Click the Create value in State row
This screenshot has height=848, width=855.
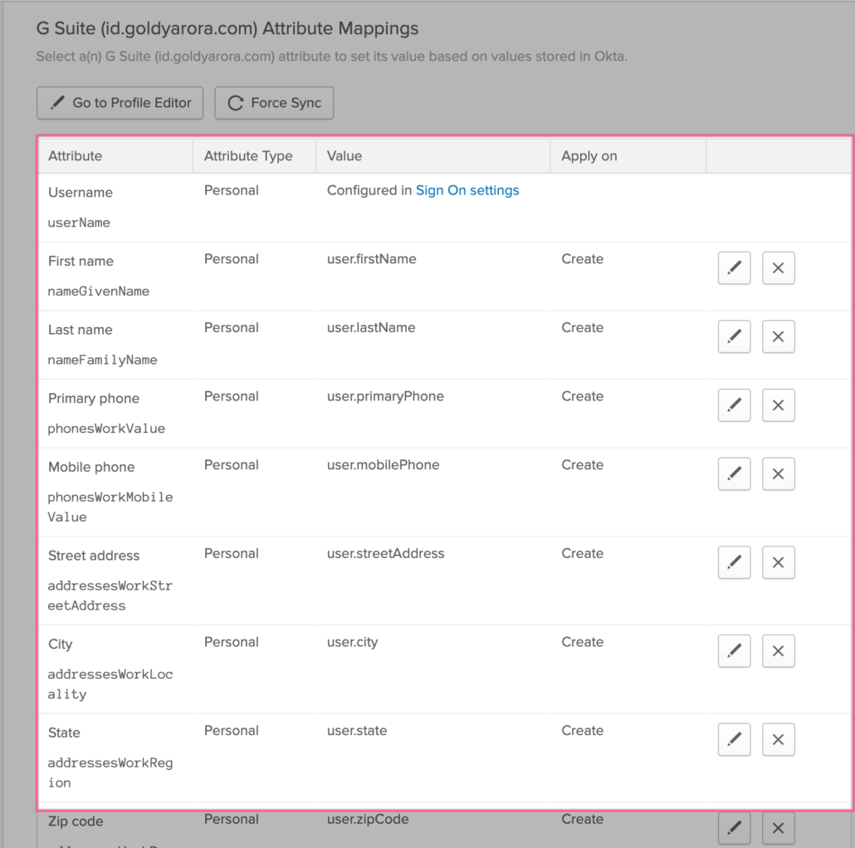click(583, 731)
